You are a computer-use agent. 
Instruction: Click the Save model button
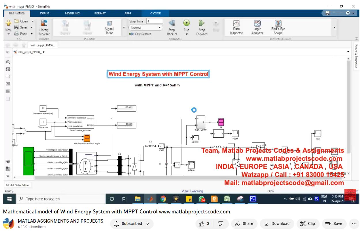point(20,27)
